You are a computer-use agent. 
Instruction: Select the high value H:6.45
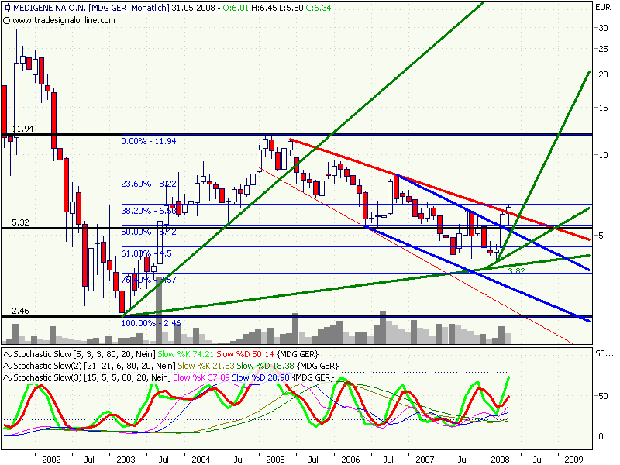tap(263, 8)
